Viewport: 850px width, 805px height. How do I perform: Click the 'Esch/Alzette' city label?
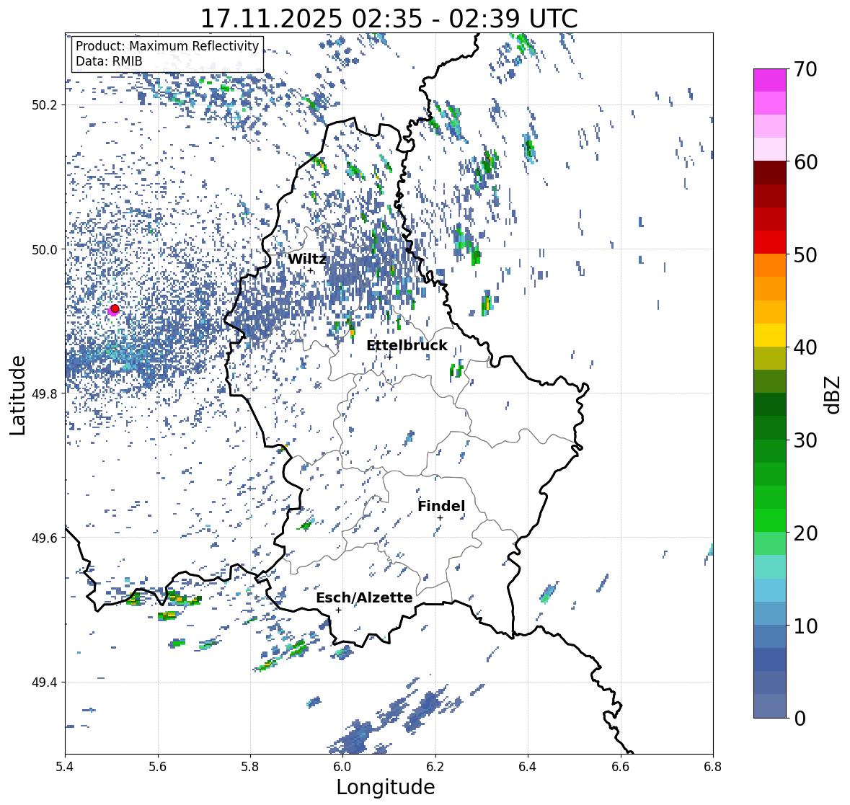click(364, 597)
